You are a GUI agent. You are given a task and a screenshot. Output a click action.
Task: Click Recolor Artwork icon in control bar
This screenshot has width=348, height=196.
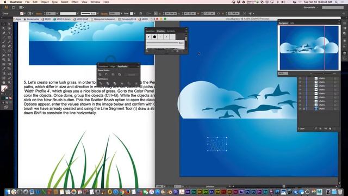[141, 14]
